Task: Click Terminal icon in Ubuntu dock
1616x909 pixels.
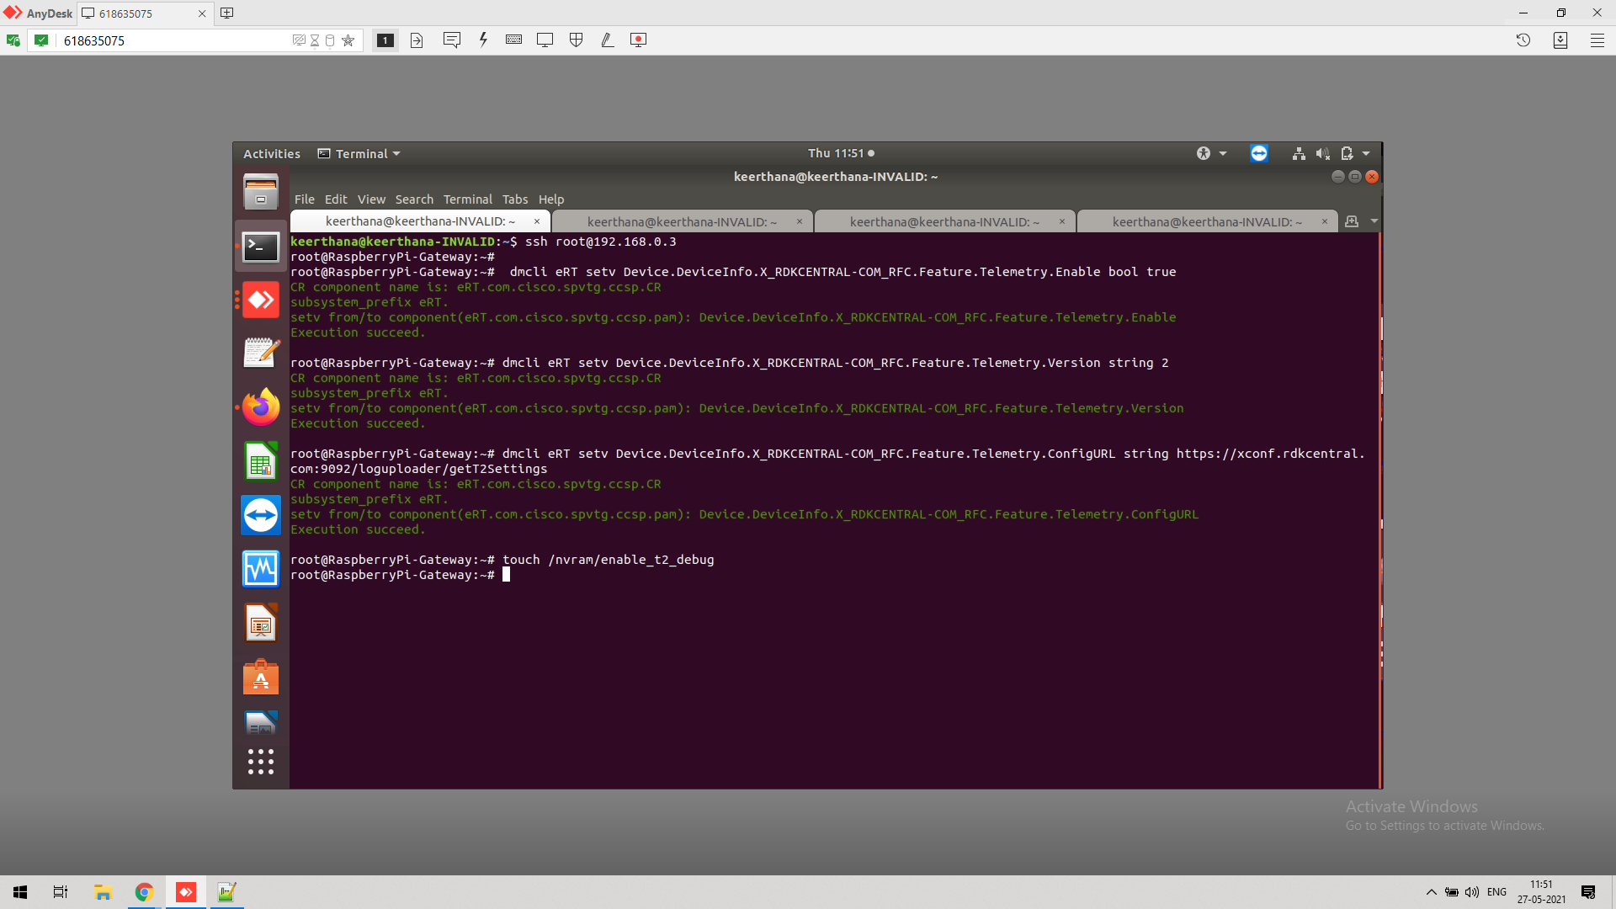Action: pyautogui.click(x=261, y=247)
